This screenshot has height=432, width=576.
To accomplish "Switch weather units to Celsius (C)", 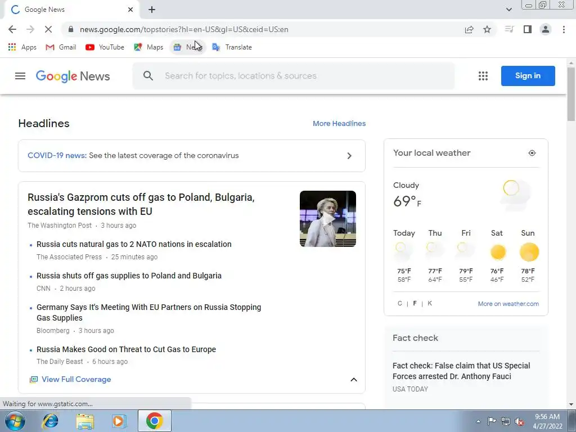I will (x=400, y=303).
